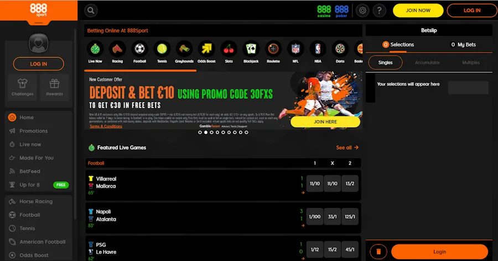Open the Blackjack cards icon

click(251, 49)
